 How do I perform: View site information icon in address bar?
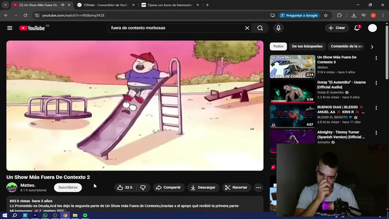point(37,15)
